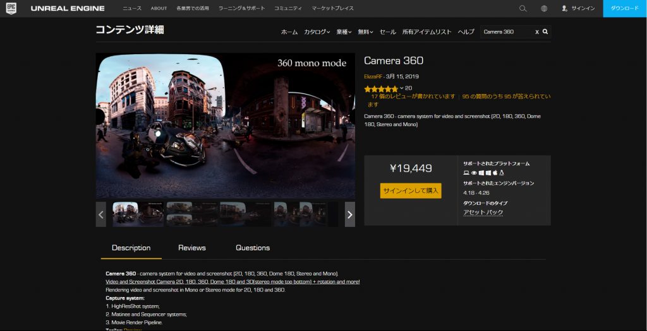Image resolution: width=647 pixels, height=331 pixels.
Task: Click the Epic Games logo
Action: (x=11, y=8)
